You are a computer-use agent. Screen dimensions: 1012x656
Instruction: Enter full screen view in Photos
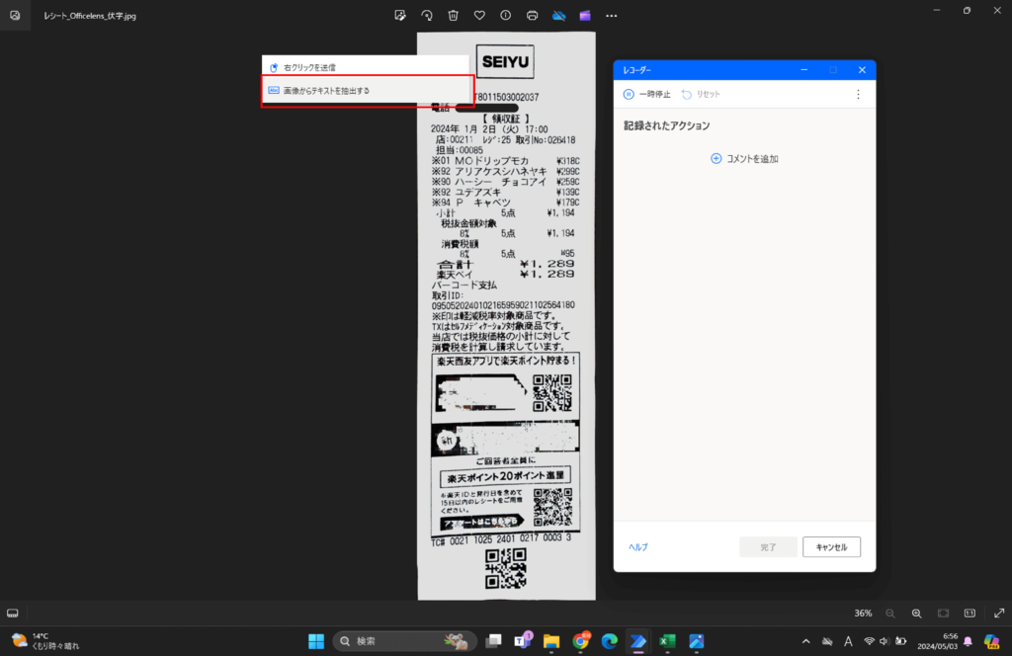tap(999, 614)
